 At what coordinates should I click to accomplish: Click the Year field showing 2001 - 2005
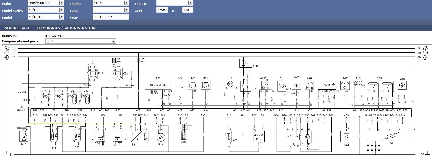pyautogui.click(x=111, y=17)
